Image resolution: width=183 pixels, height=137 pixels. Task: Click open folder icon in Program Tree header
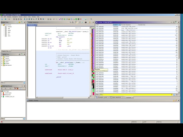(19, 22)
